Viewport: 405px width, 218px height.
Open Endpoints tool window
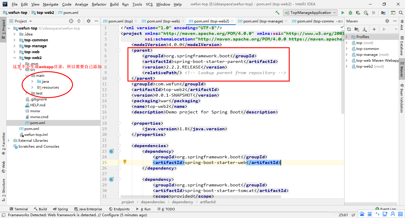click(x=119, y=209)
